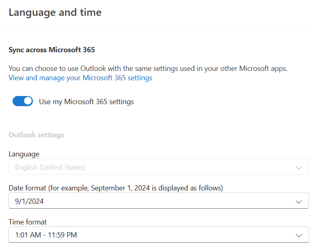Click the "Use my Microsoft 365 settings" label

[86, 102]
